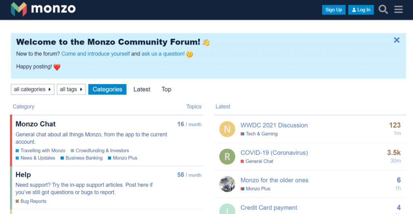The width and height of the screenshot is (413, 214).
Task: Open 'Monzo for the older ones' topic
Action: click(x=274, y=180)
